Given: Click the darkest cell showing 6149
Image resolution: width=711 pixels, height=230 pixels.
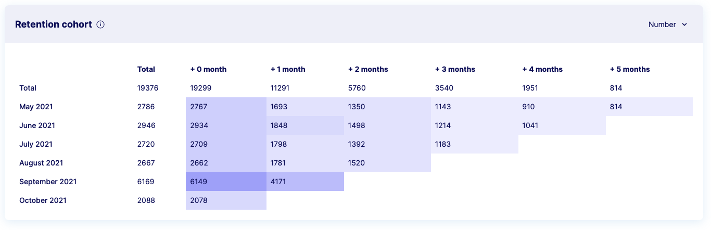Looking at the screenshot, I should (226, 182).
